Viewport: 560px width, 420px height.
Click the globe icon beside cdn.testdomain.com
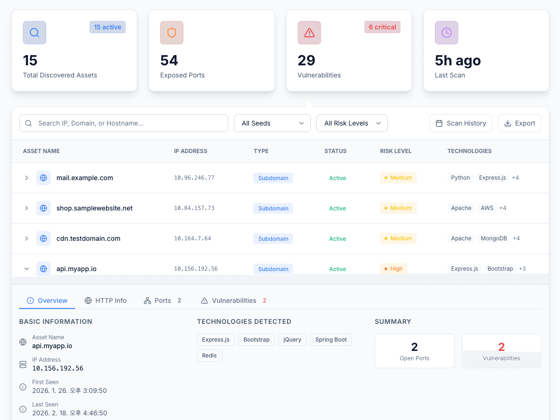tap(43, 238)
